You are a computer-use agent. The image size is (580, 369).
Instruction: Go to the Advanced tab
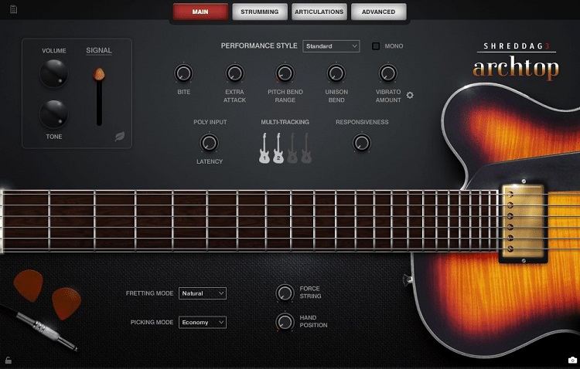pos(378,12)
